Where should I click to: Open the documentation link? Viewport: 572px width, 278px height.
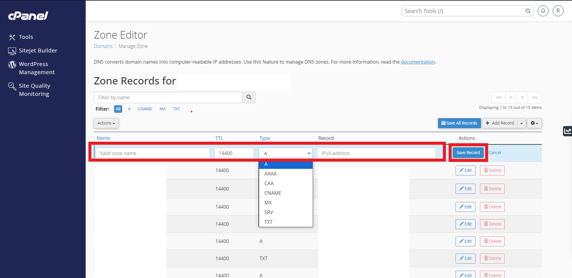[418, 62]
